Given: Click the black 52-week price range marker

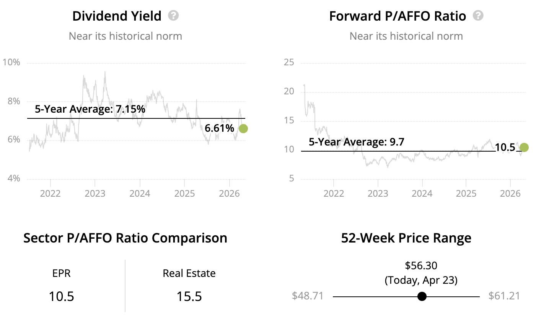Looking at the screenshot, I should pyautogui.click(x=422, y=296).
